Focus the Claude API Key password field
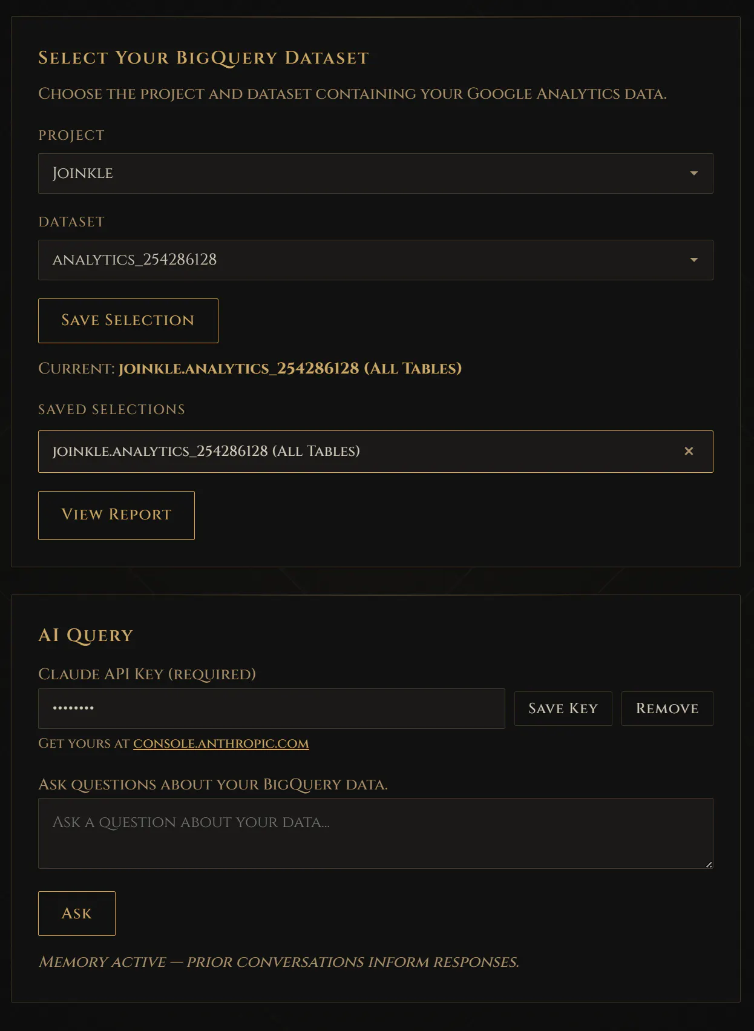 click(271, 708)
